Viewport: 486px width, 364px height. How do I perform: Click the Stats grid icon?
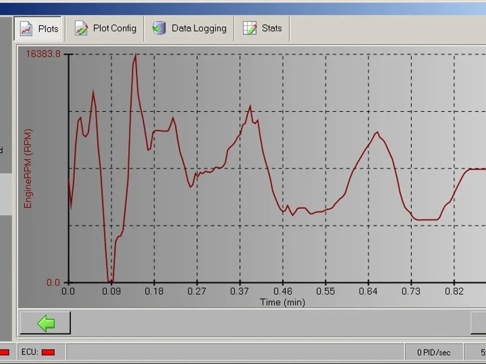[249, 28]
